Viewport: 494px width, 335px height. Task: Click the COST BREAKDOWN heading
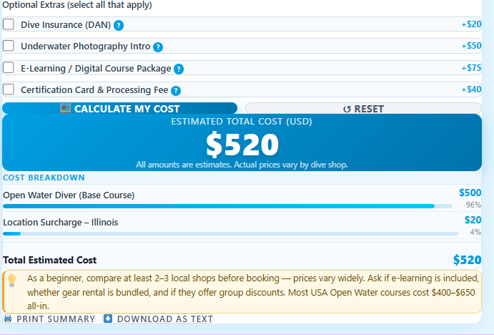tap(44, 178)
